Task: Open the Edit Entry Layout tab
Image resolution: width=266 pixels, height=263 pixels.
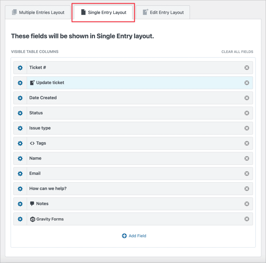Action: (163, 12)
